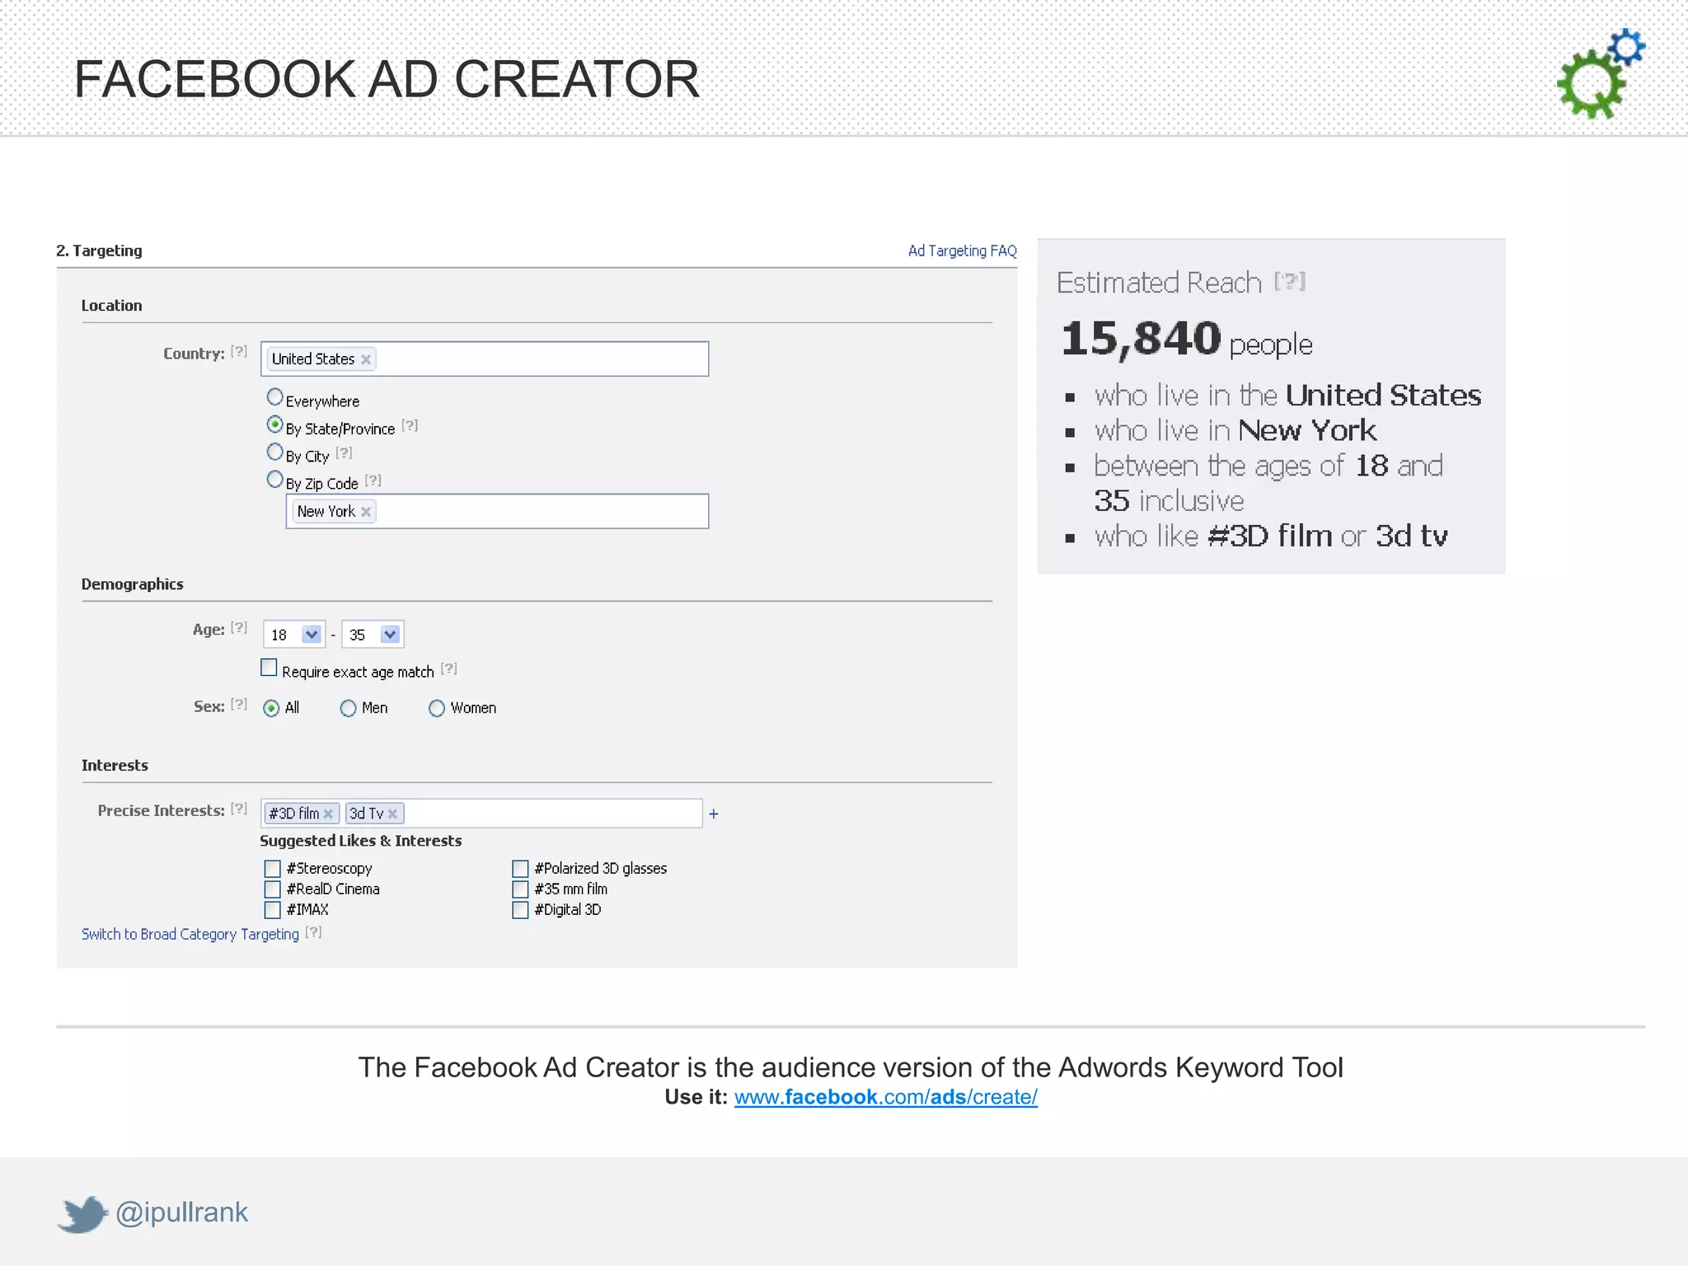1688x1266 pixels.
Task: Check the #RealD Cinema suggested interest
Action: tap(273, 889)
